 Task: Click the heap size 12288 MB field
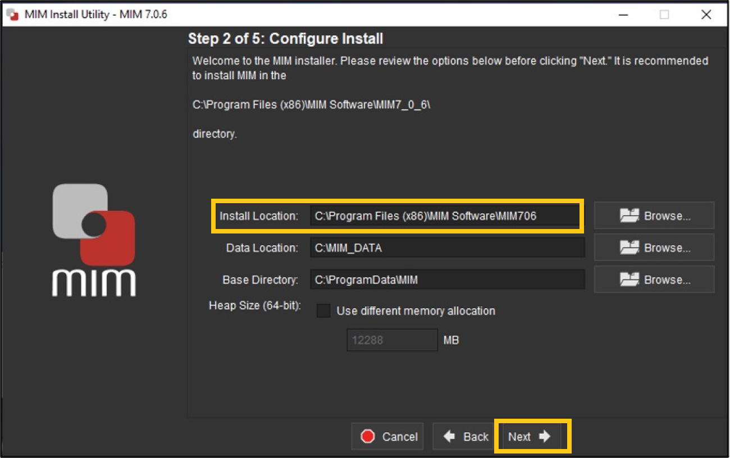tap(392, 340)
